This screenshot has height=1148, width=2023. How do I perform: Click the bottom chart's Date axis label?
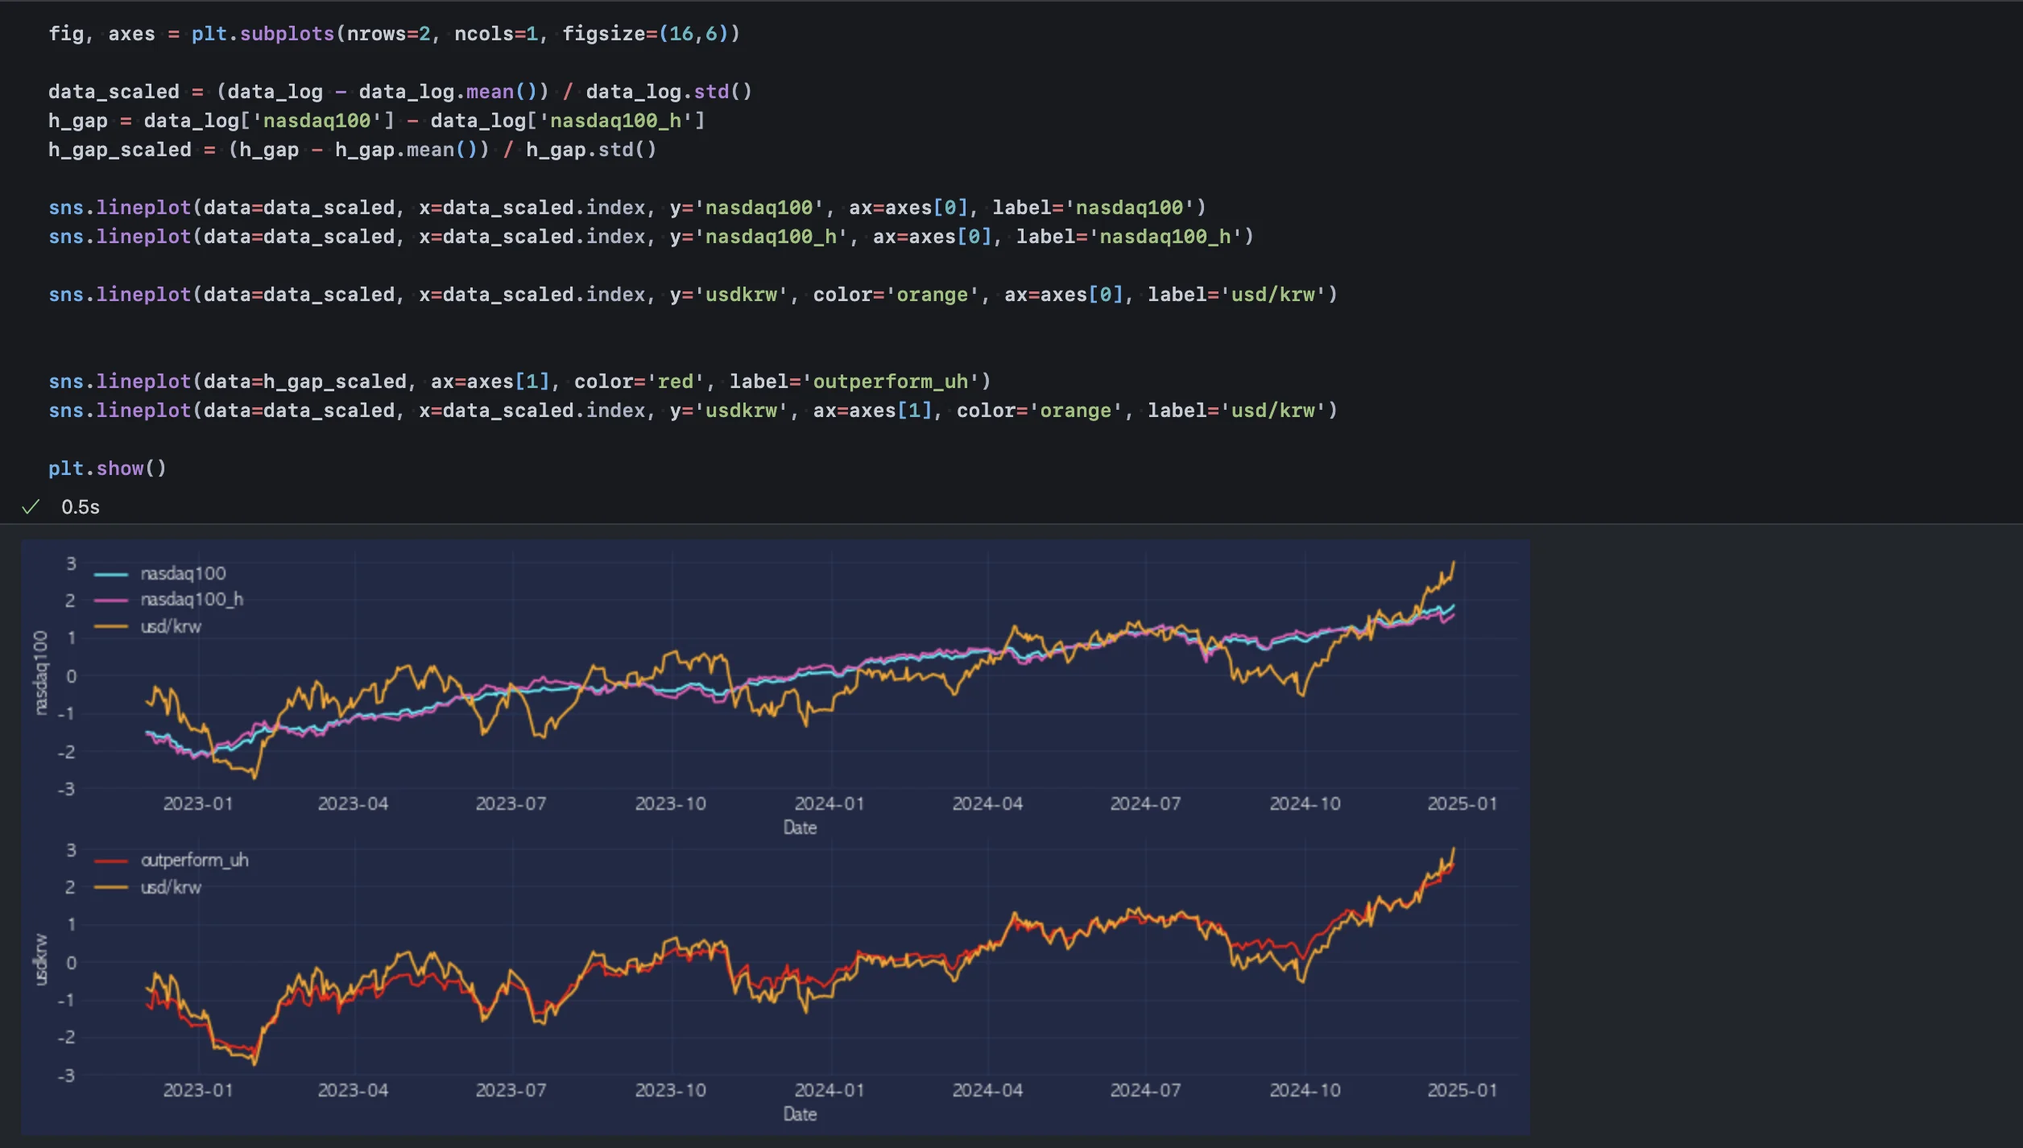click(x=800, y=1114)
